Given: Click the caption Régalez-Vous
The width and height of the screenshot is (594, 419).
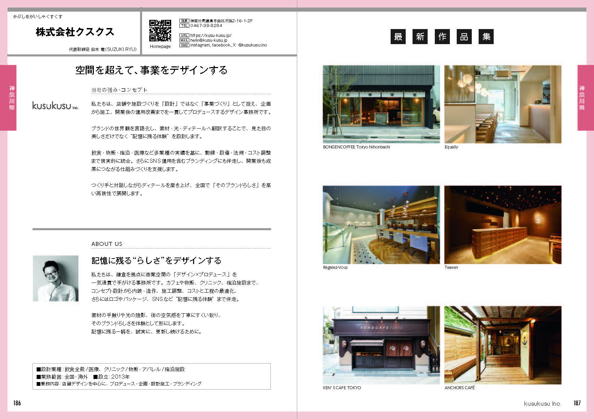Looking at the screenshot, I should pos(335,267).
